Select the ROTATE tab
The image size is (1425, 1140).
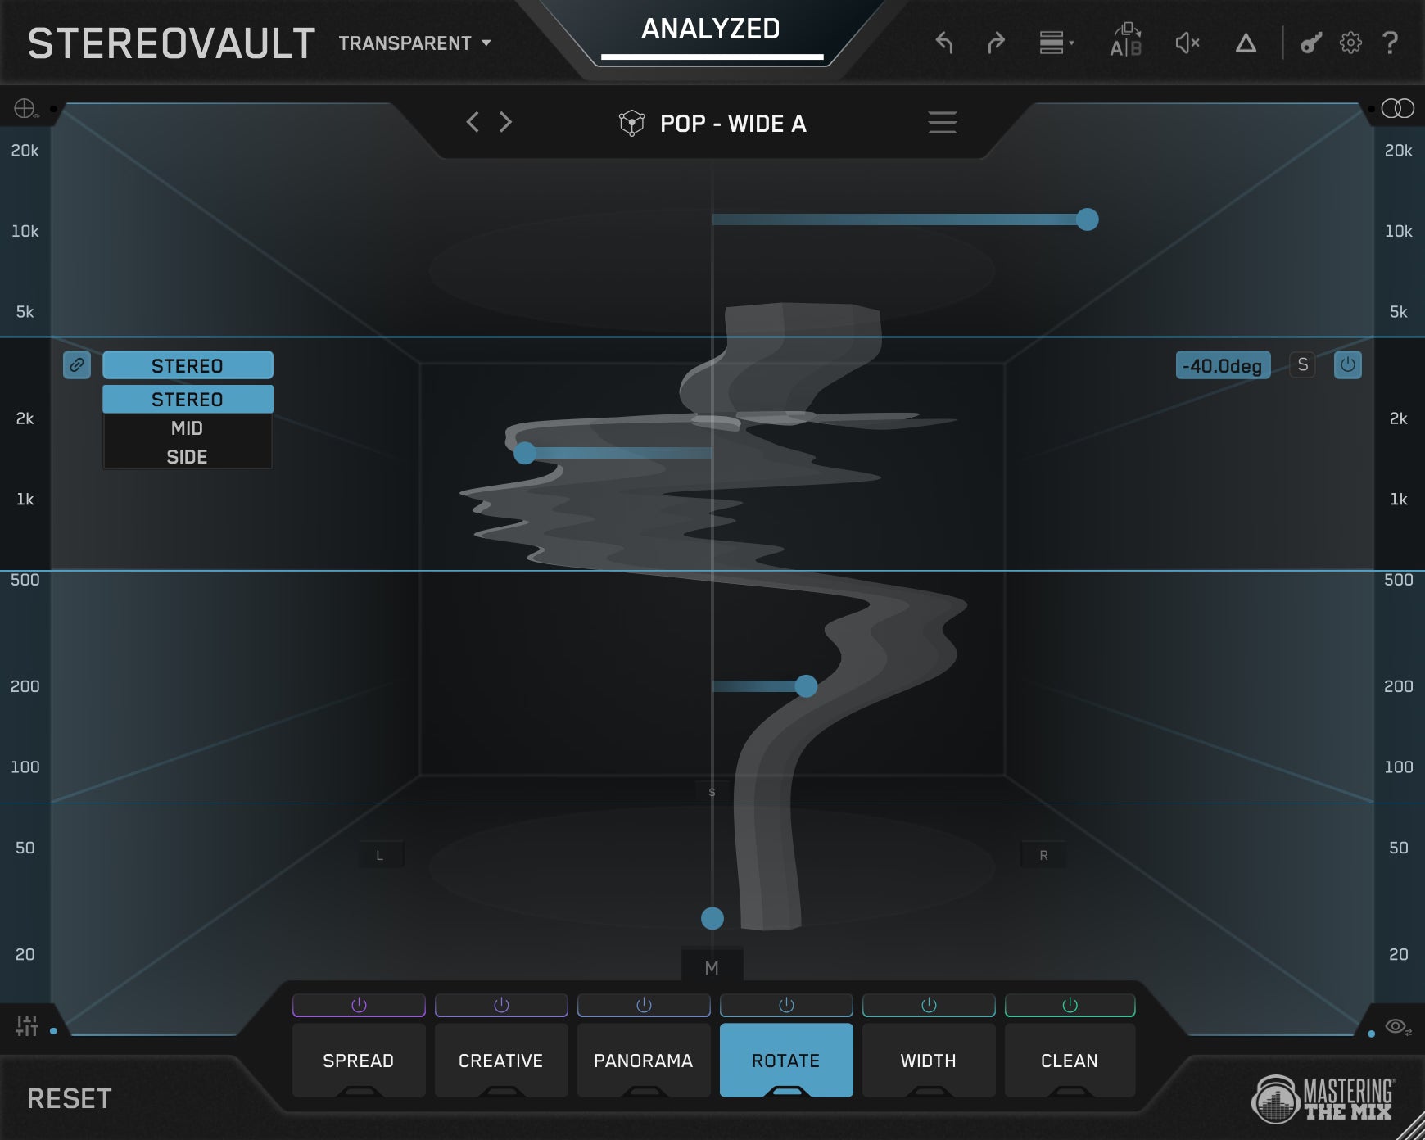(x=786, y=1060)
